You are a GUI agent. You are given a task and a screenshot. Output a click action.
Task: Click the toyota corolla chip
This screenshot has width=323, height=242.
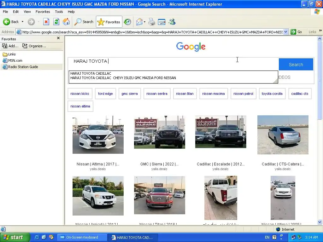(x=272, y=94)
